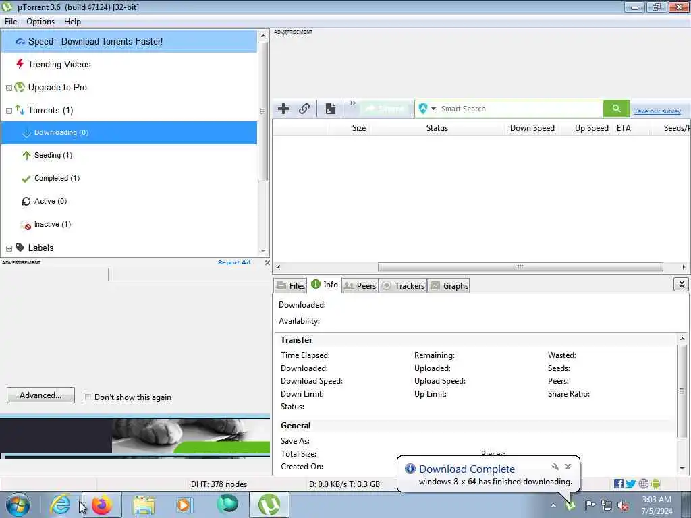Open Windows Explorer folder on taskbar
The image size is (691, 518).
[x=144, y=506]
